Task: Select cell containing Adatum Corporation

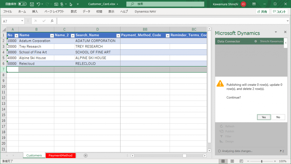Action: pos(36,41)
